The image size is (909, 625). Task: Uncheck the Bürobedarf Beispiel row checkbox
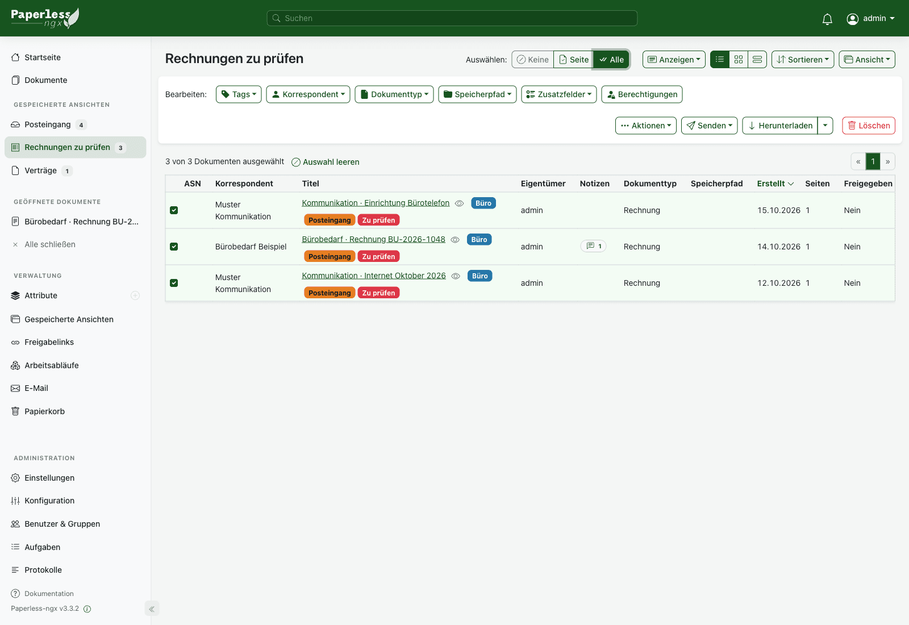click(174, 247)
